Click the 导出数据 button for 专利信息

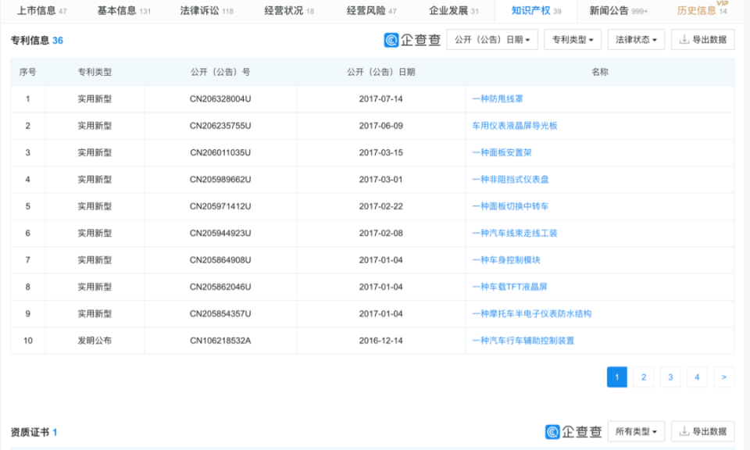[703, 40]
